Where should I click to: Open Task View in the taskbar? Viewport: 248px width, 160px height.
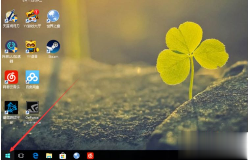tap(21, 156)
